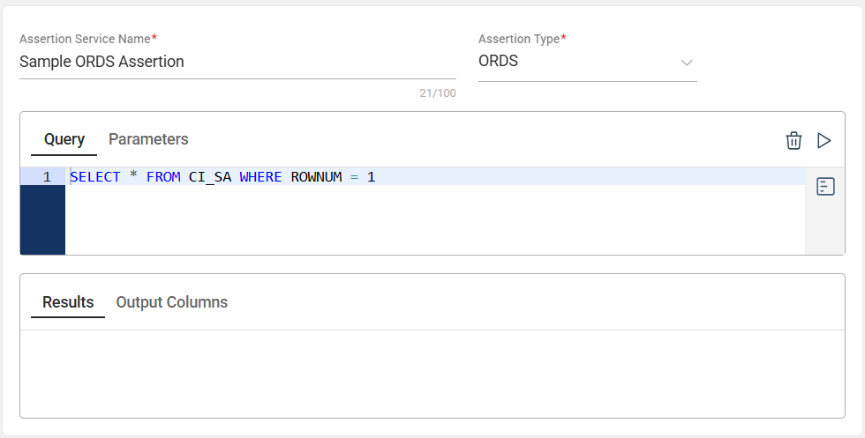Click the empty Results panel area
Screen dimensions: 865x438
(432, 373)
